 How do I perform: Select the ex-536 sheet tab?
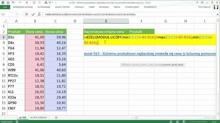[23, 118]
